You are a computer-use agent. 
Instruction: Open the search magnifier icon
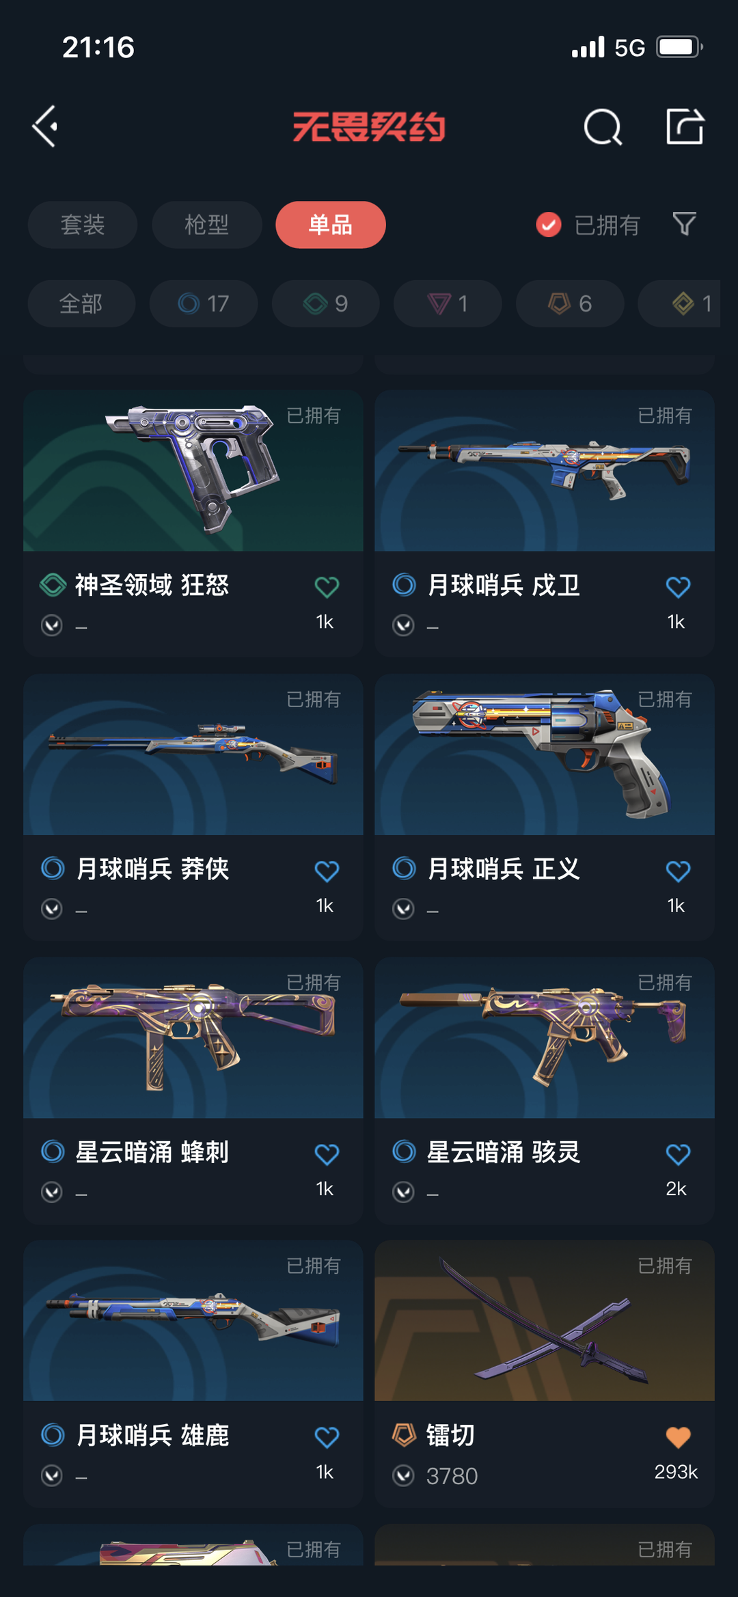[603, 126]
